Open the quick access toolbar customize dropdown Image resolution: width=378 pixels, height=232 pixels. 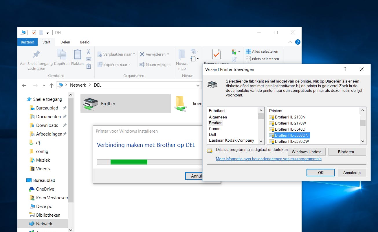click(47, 33)
